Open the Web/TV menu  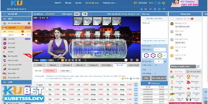(58, 3)
